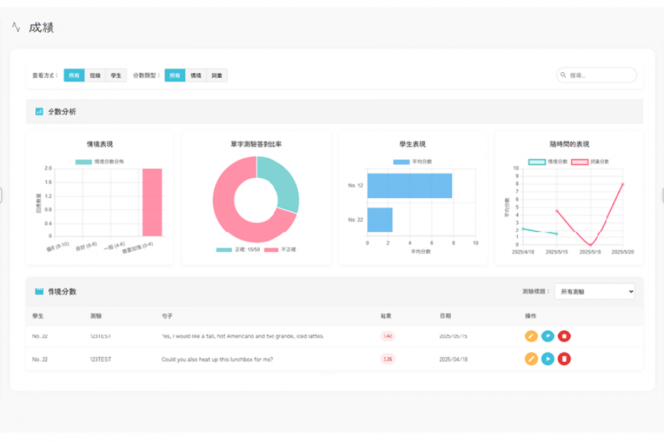Click the 1.42 result badge
Screen dimensions: 664x442
(388, 336)
